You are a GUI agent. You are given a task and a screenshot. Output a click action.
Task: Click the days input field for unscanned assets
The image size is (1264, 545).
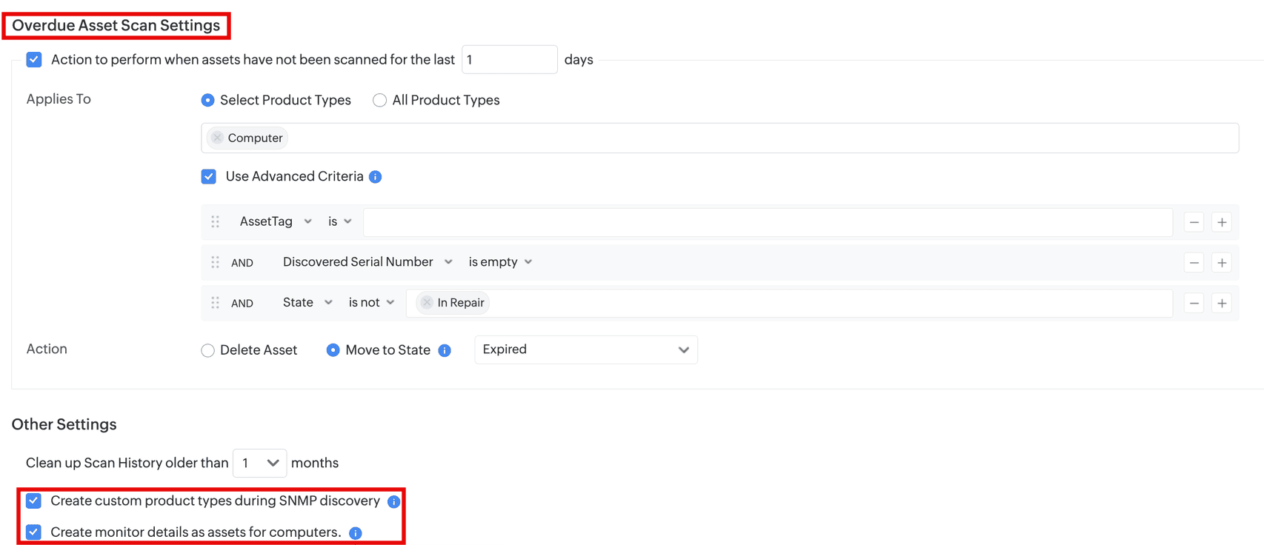pos(510,59)
